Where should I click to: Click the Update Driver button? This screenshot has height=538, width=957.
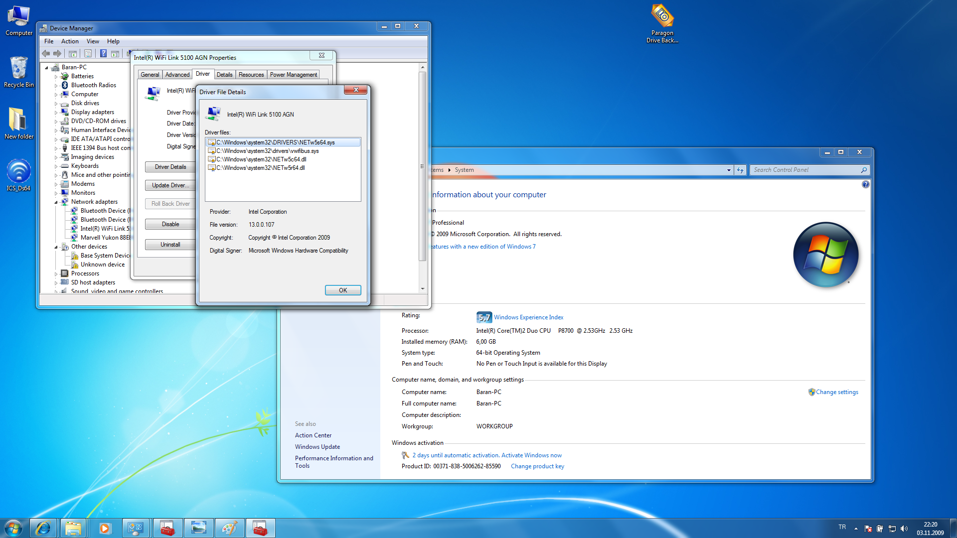click(x=170, y=185)
